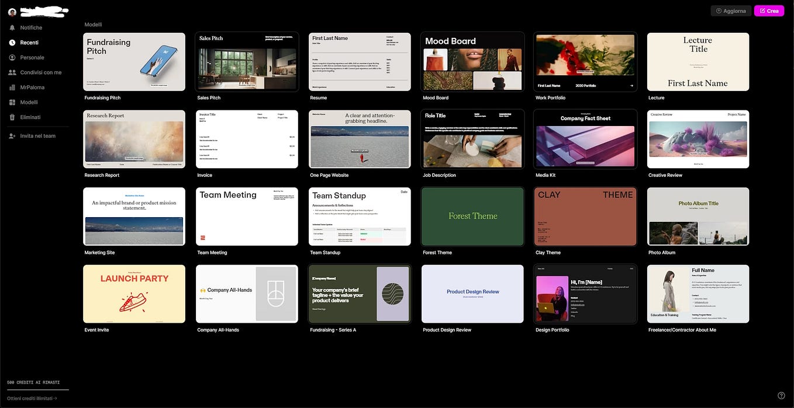Open the Product Design Review thumbnail
The width and height of the screenshot is (794, 408).
(473, 294)
